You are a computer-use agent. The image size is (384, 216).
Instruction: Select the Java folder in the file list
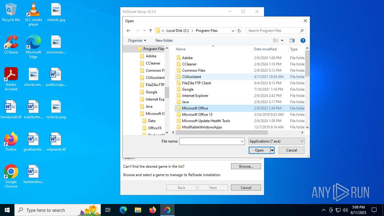(x=185, y=102)
